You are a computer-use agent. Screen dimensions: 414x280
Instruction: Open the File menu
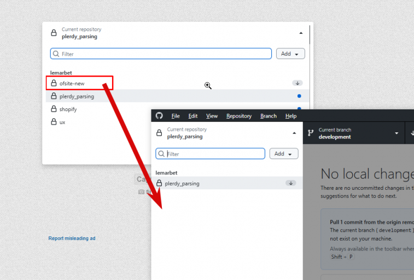(176, 116)
